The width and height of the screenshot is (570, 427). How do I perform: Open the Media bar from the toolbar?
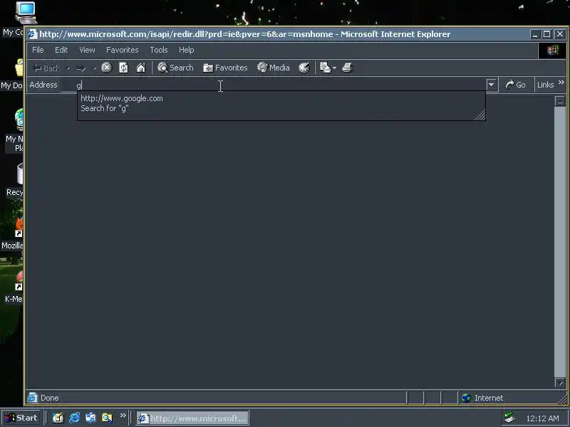pos(274,68)
